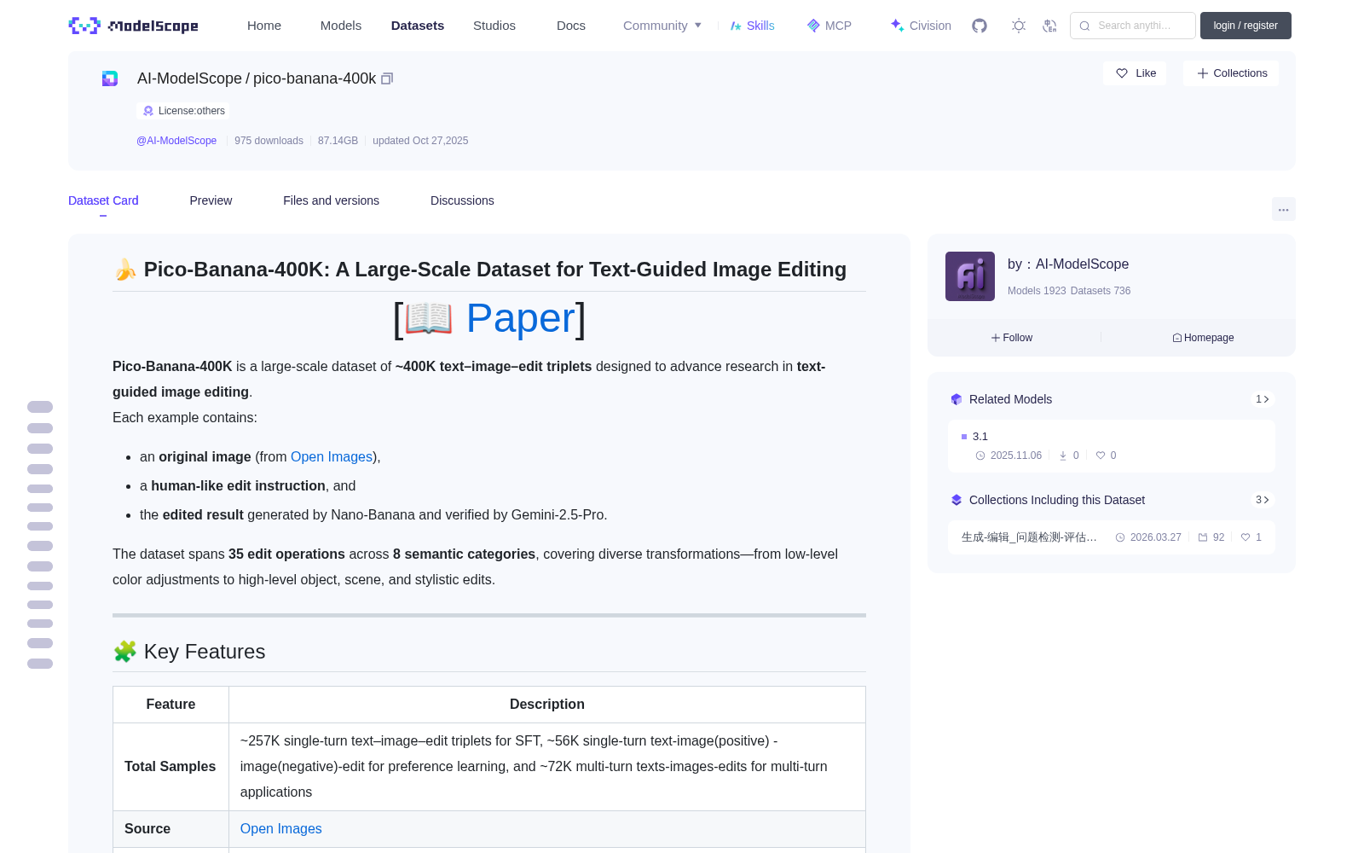
Task: Click the Skills navigation link
Action: coord(753,26)
